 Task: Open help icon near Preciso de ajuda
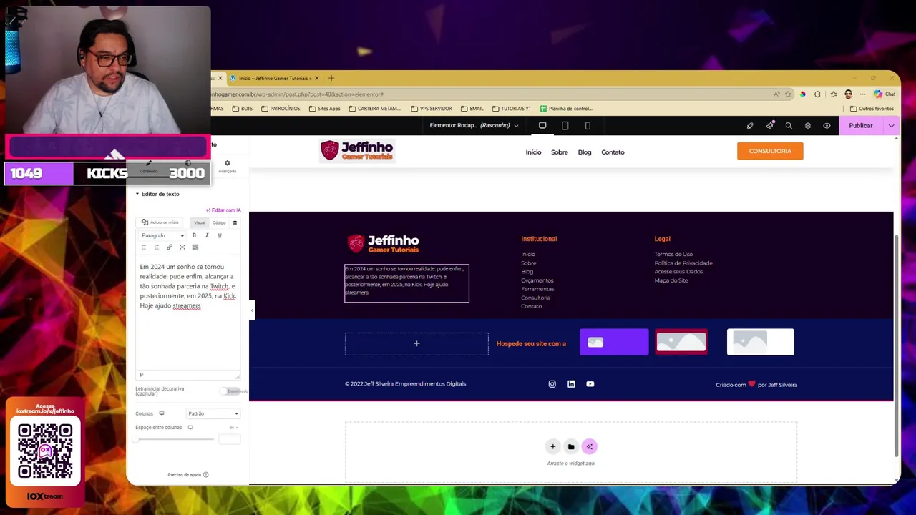[205, 475]
